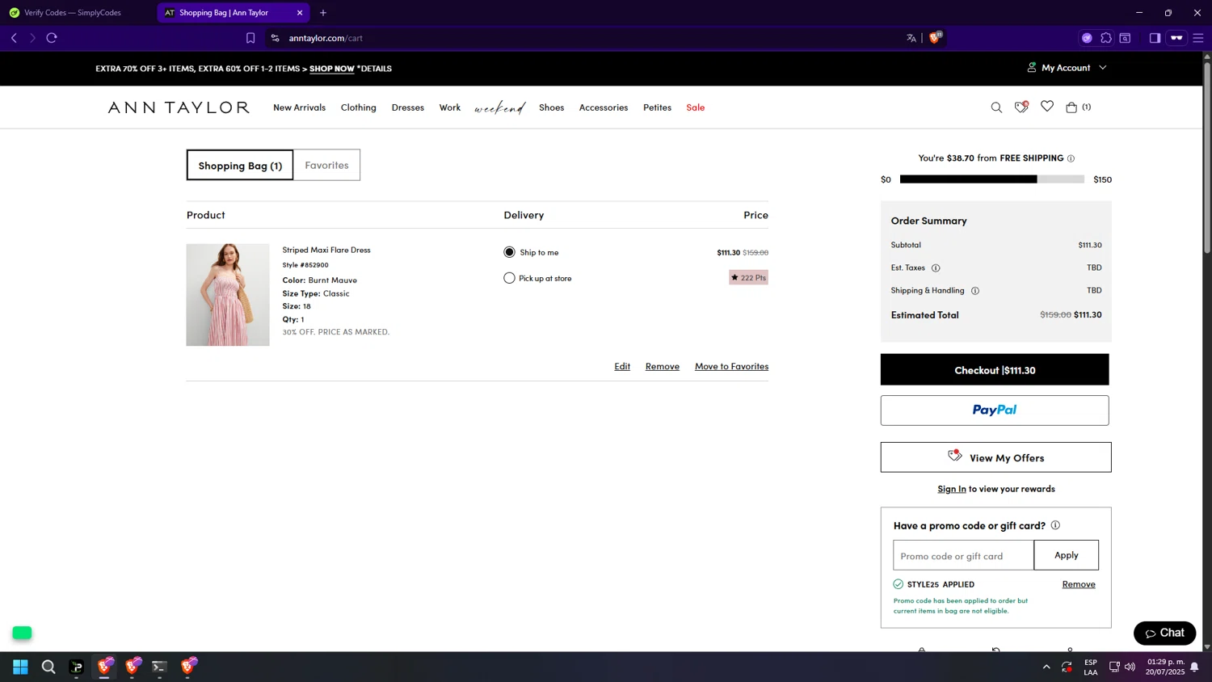Toggle browser sidebar panel icon
Image resolution: width=1212 pixels, height=682 pixels.
click(1155, 38)
